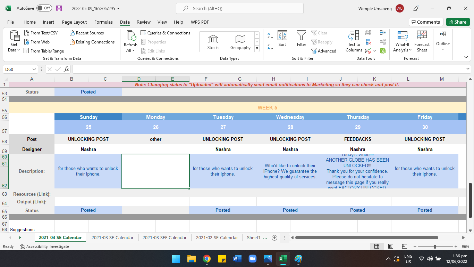Open the Data Model manager icon
The image size is (474, 267).
pos(383,51)
